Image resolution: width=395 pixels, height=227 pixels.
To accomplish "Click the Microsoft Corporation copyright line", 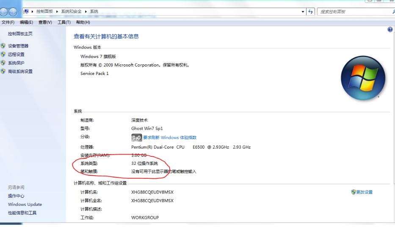I will pos(135,65).
